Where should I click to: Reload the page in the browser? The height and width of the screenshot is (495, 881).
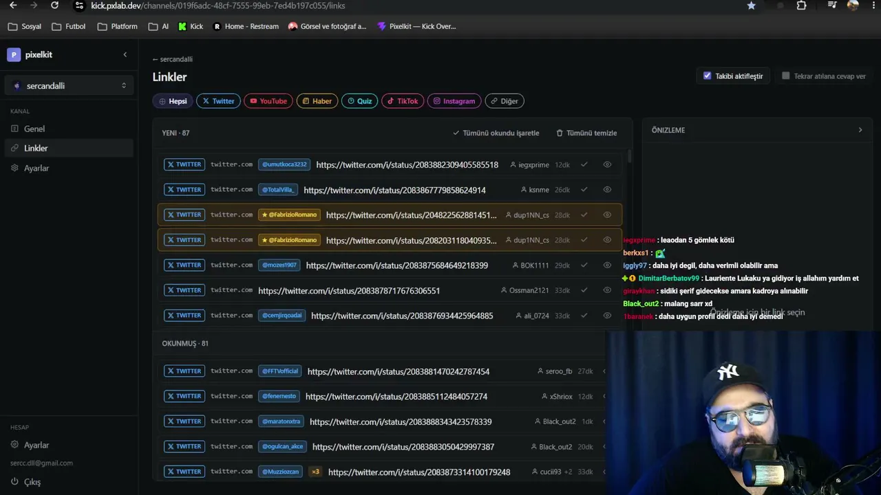pyautogui.click(x=55, y=5)
